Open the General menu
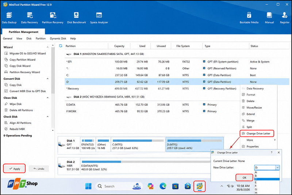 coord(7,38)
